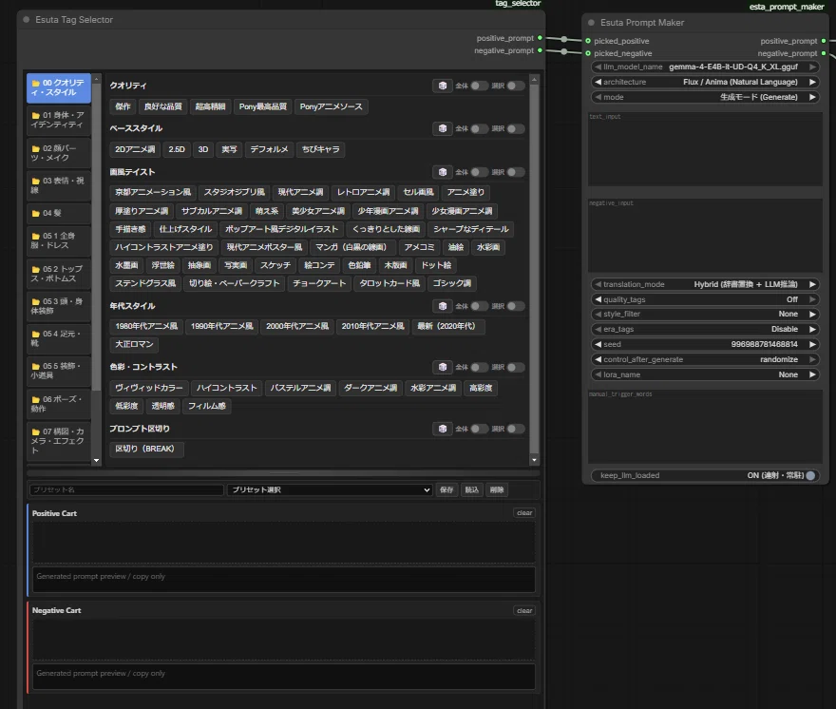Click the random dice icon for 年代スタイル
Viewport: 836px width, 709px height.
tap(442, 306)
